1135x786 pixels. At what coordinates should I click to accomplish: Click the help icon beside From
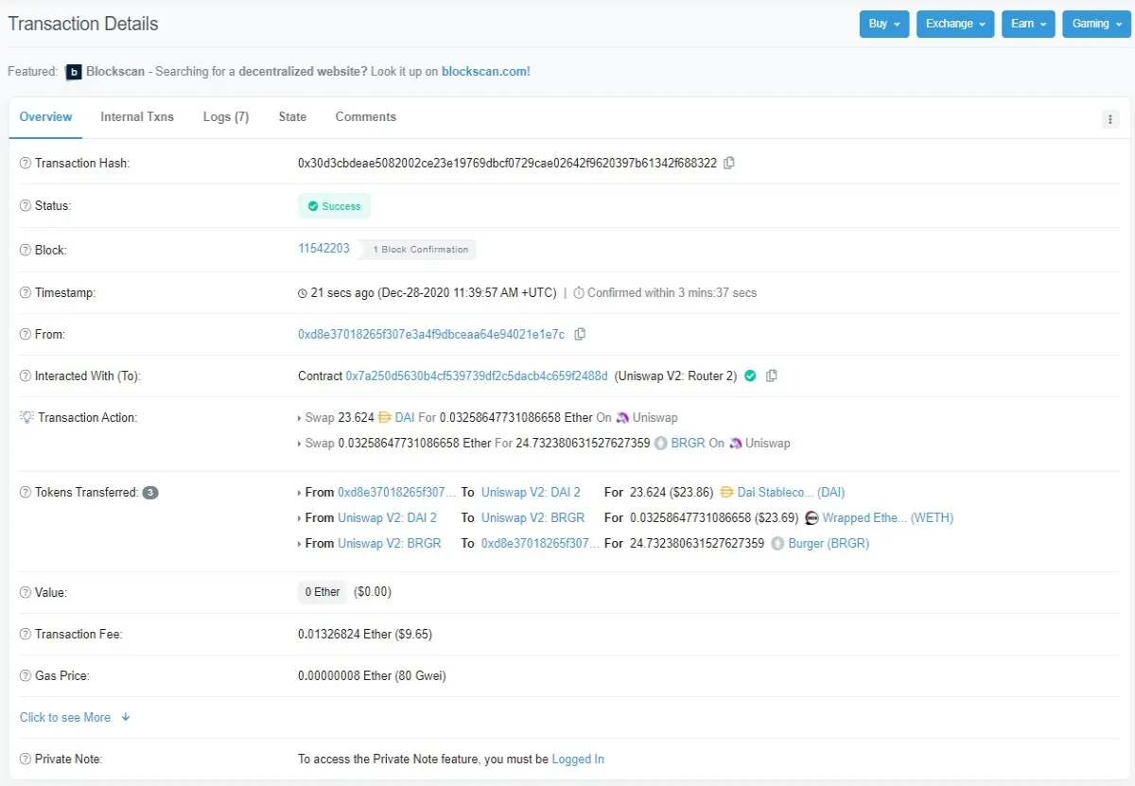tap(26, 335)
